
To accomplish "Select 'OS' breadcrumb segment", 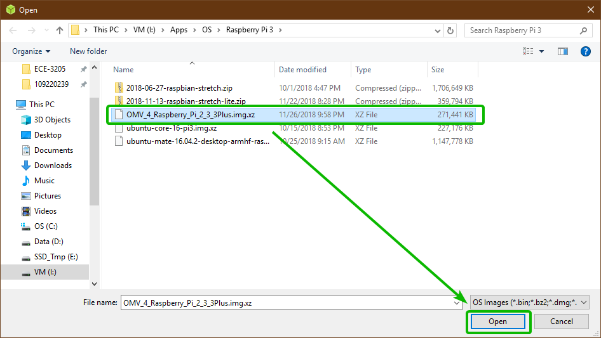I will [206, 30].
